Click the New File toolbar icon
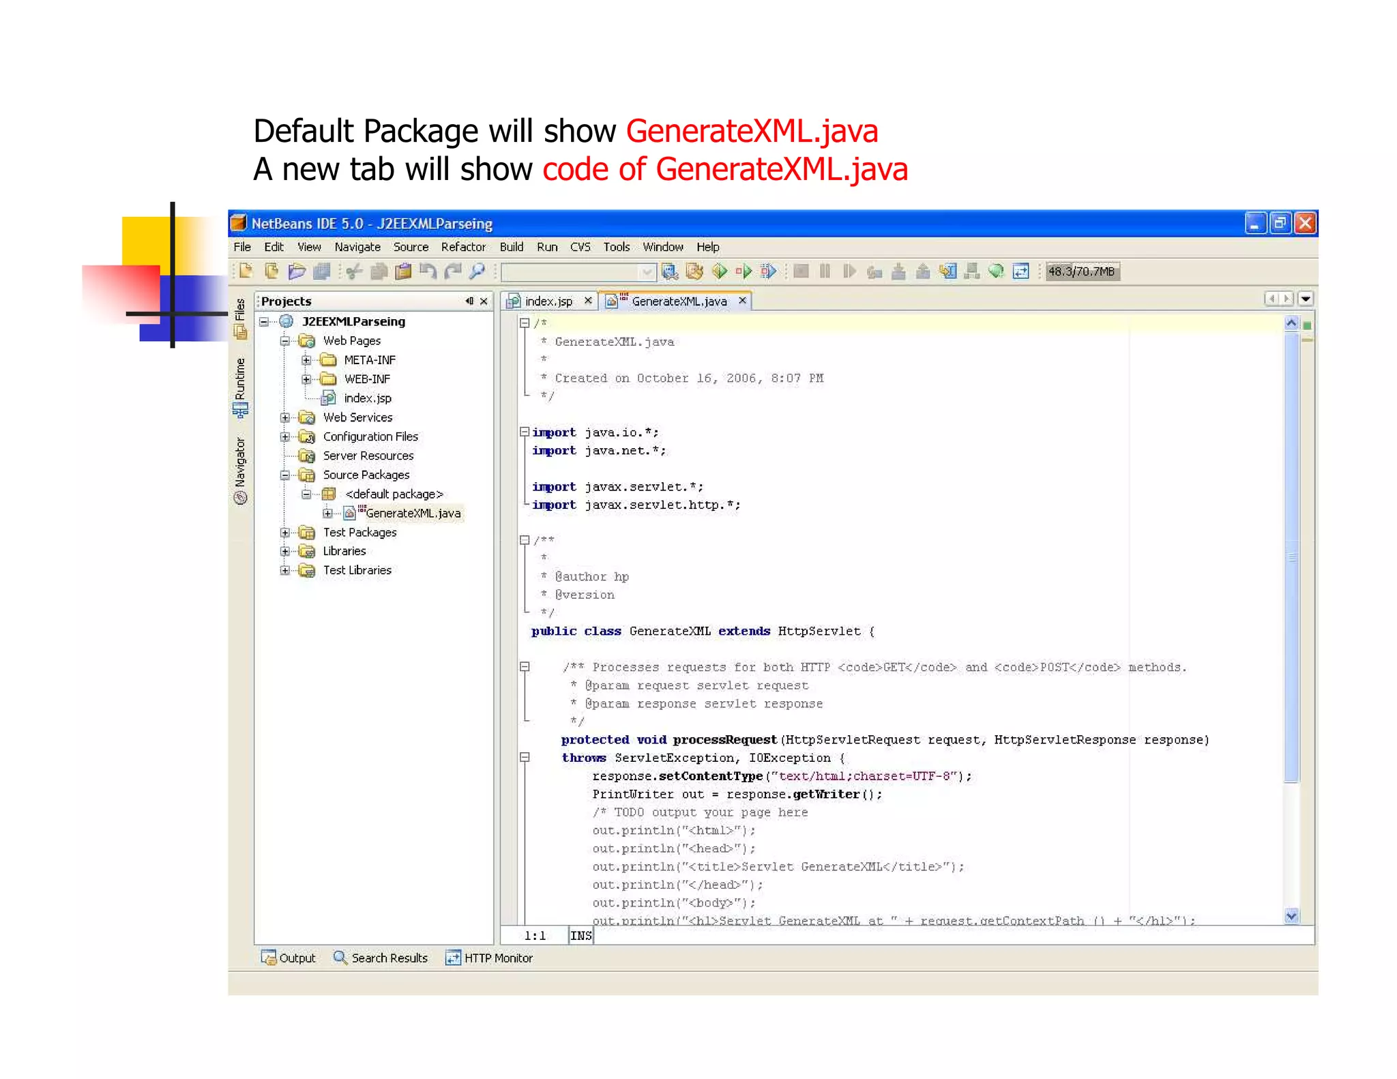This screenshot has width=1397, height=1079. 246,271
